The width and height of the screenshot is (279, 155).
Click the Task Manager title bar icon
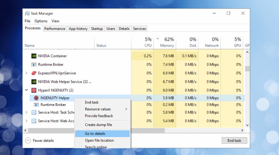point(27,14)
